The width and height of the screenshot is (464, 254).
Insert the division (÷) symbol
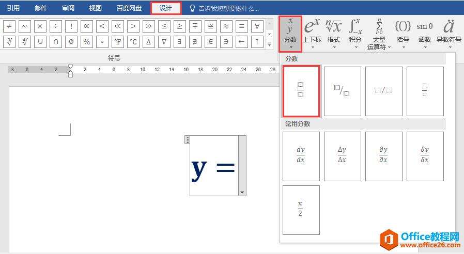[x=56, y=26]
